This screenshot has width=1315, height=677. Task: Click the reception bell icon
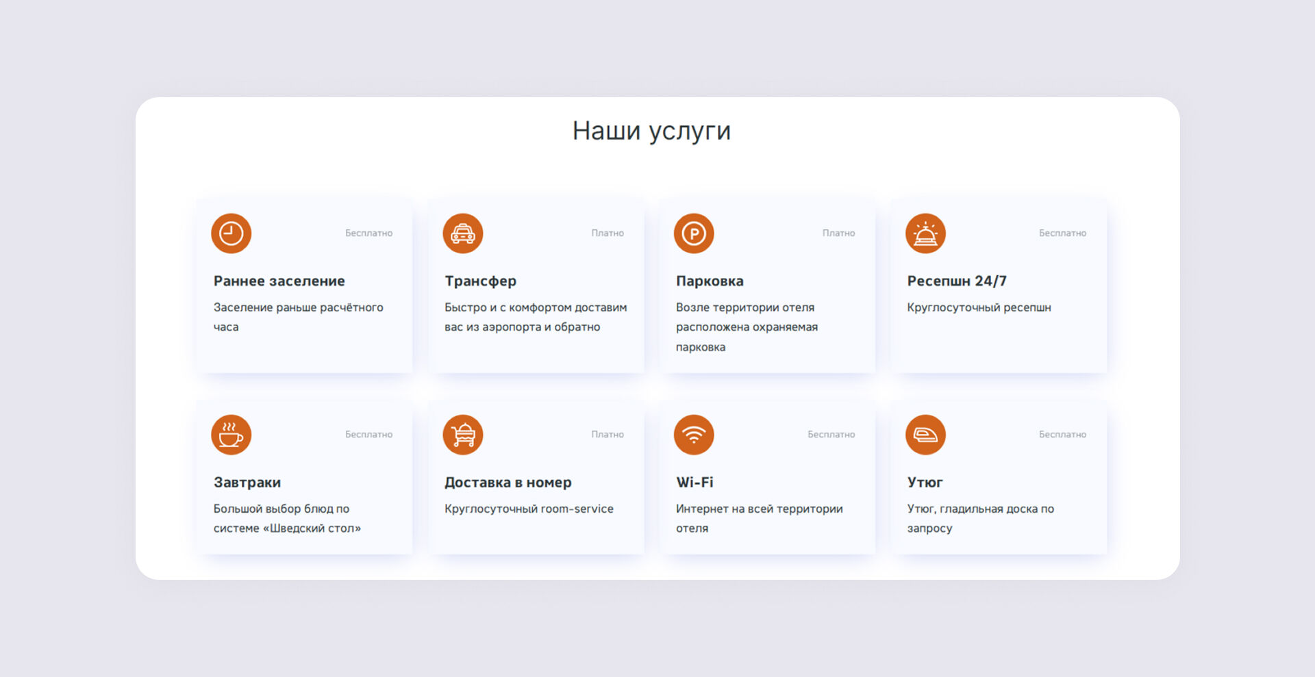925,233
